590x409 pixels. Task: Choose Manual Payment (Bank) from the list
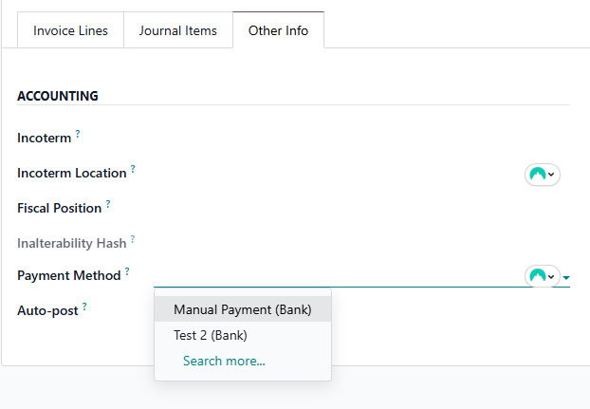click(x=243, y=309)
